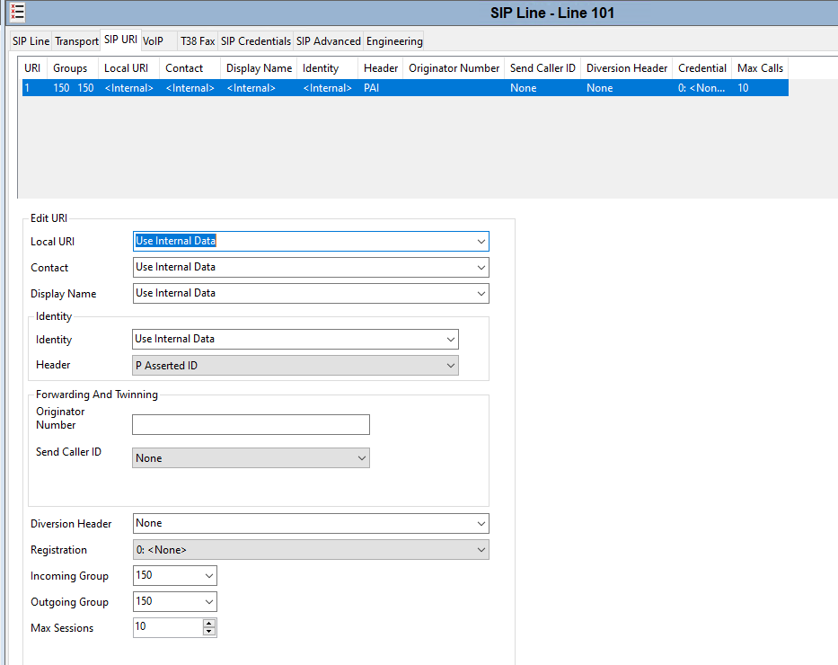Increase Max Sessions with up arrow
838x665 pixels.
[x=209, y=624]
